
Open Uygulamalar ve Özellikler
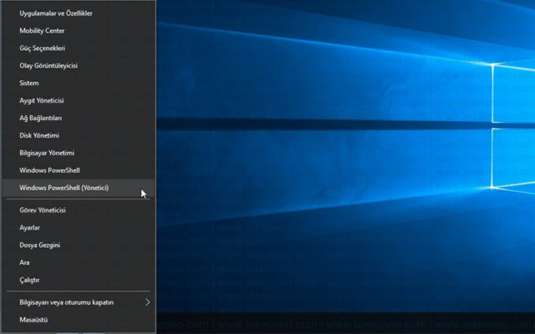[79, 13]
